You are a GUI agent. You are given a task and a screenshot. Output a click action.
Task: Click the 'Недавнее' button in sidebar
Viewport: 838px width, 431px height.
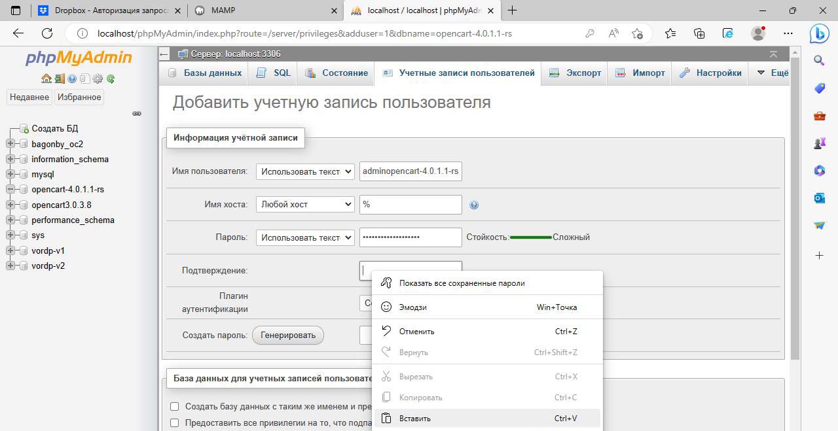click(29, 97)
